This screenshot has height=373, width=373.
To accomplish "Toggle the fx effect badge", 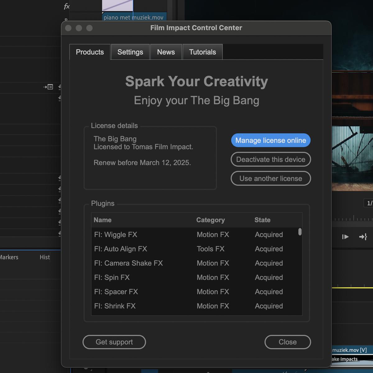I will [66, 5].
